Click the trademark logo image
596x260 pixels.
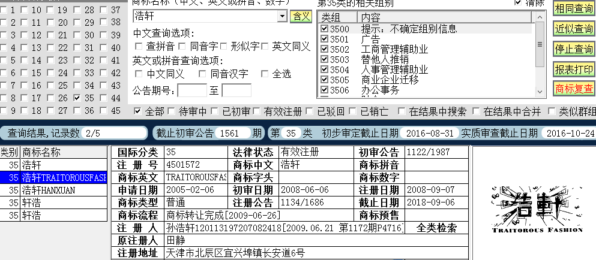537,208
